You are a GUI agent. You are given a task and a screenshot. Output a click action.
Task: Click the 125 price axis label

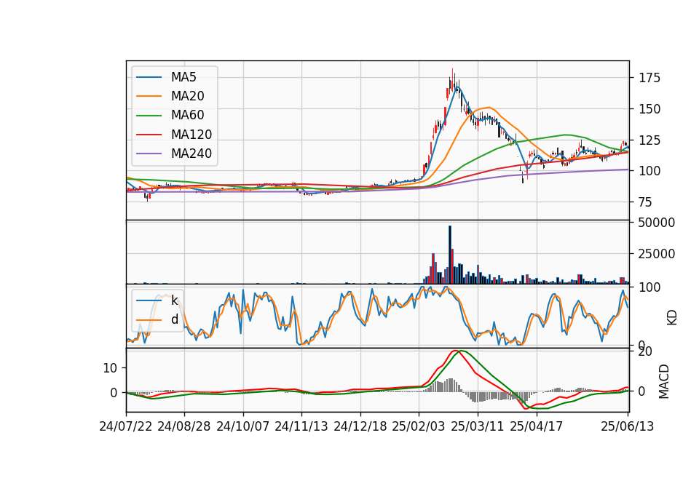(649, 140)
